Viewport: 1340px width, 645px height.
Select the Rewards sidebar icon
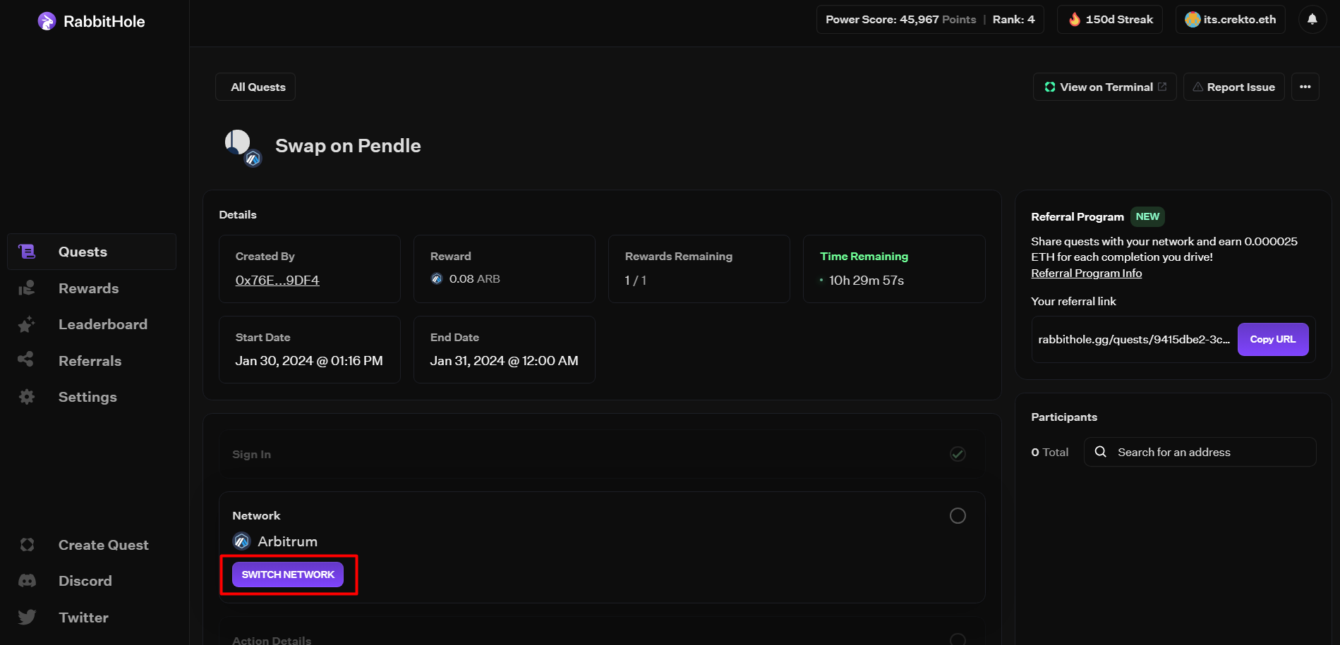pos(26,288)
